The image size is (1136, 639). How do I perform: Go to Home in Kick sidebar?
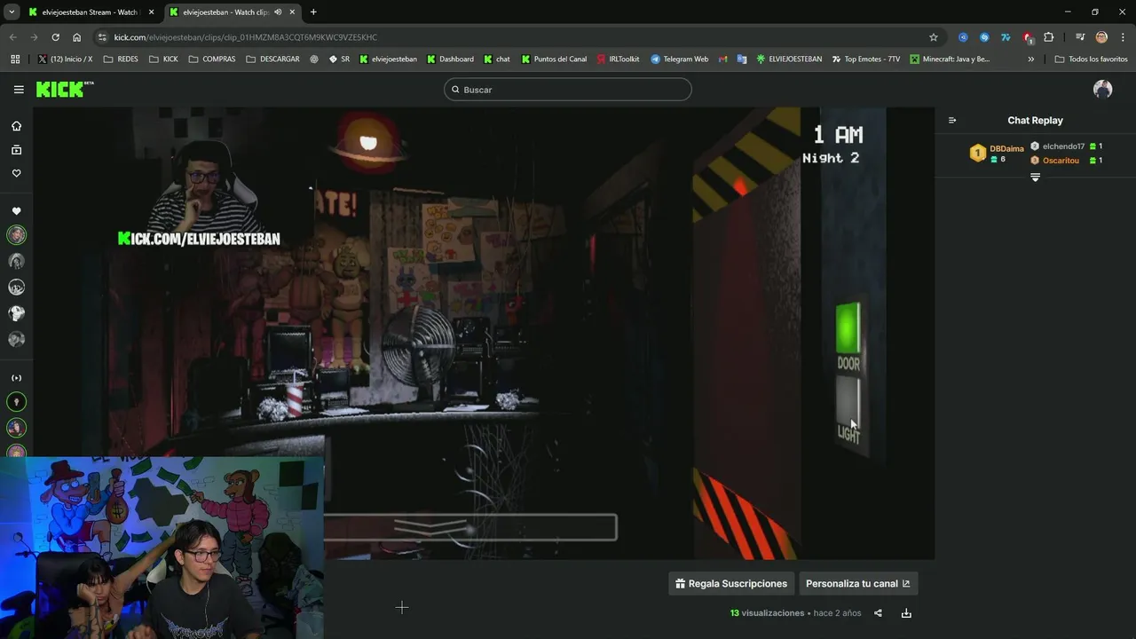click(16, 126)
